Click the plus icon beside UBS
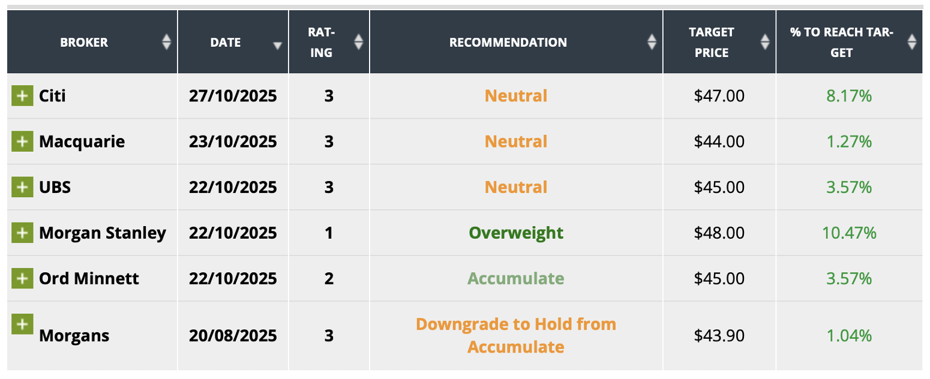Screen dimensions: 930x379 (22, 187)
